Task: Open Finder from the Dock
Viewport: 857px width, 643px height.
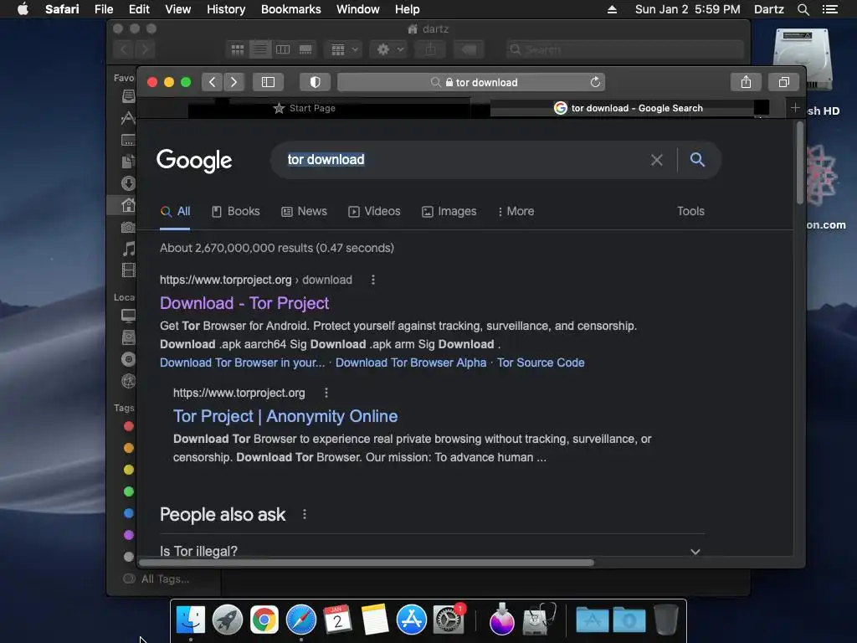Action: (190, 620)
